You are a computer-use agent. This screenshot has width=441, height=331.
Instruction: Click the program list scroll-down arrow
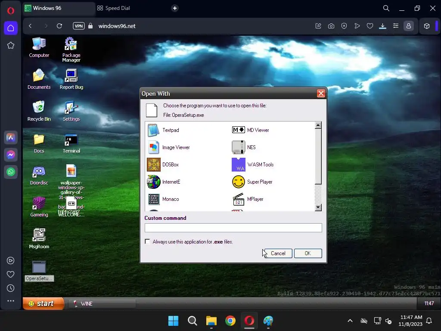pyautogui.click(x=318, y=207)
